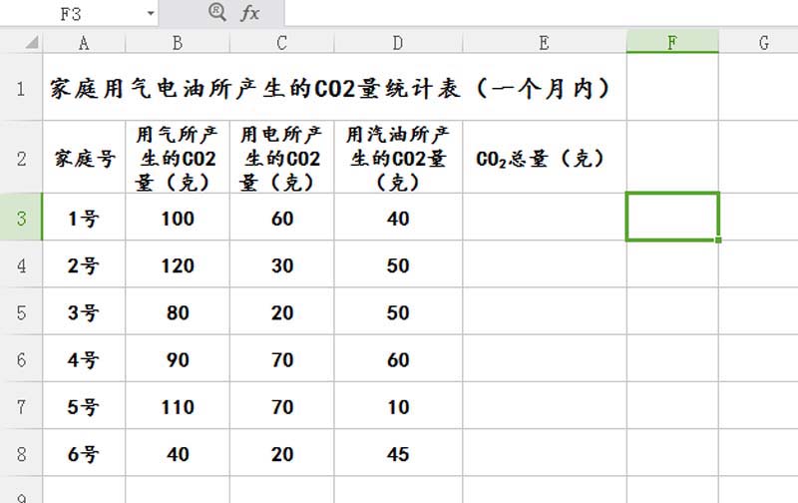Click gasoline value 50 in 2号 row

[x=398, y=264]
